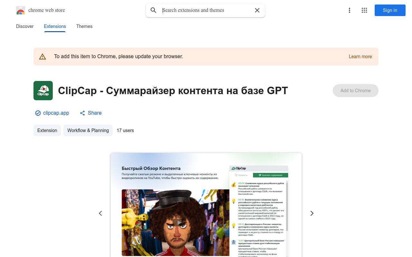Click the ClipCap extension title heading
Image resolution: width=412 pixels, height=257 pixels.
[173, 91]
